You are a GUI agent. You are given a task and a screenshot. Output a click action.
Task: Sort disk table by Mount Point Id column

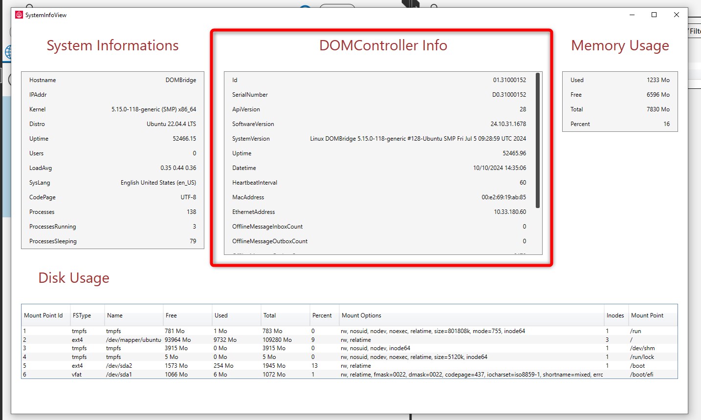46,315
